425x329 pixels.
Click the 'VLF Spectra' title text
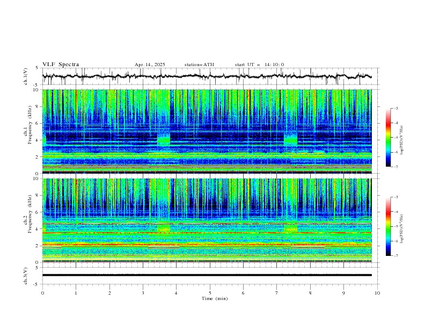[x=61, y=65]
